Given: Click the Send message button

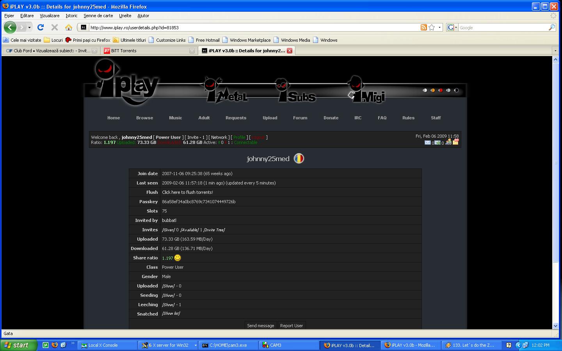Looking at the screenshot, I should point(260,326).
